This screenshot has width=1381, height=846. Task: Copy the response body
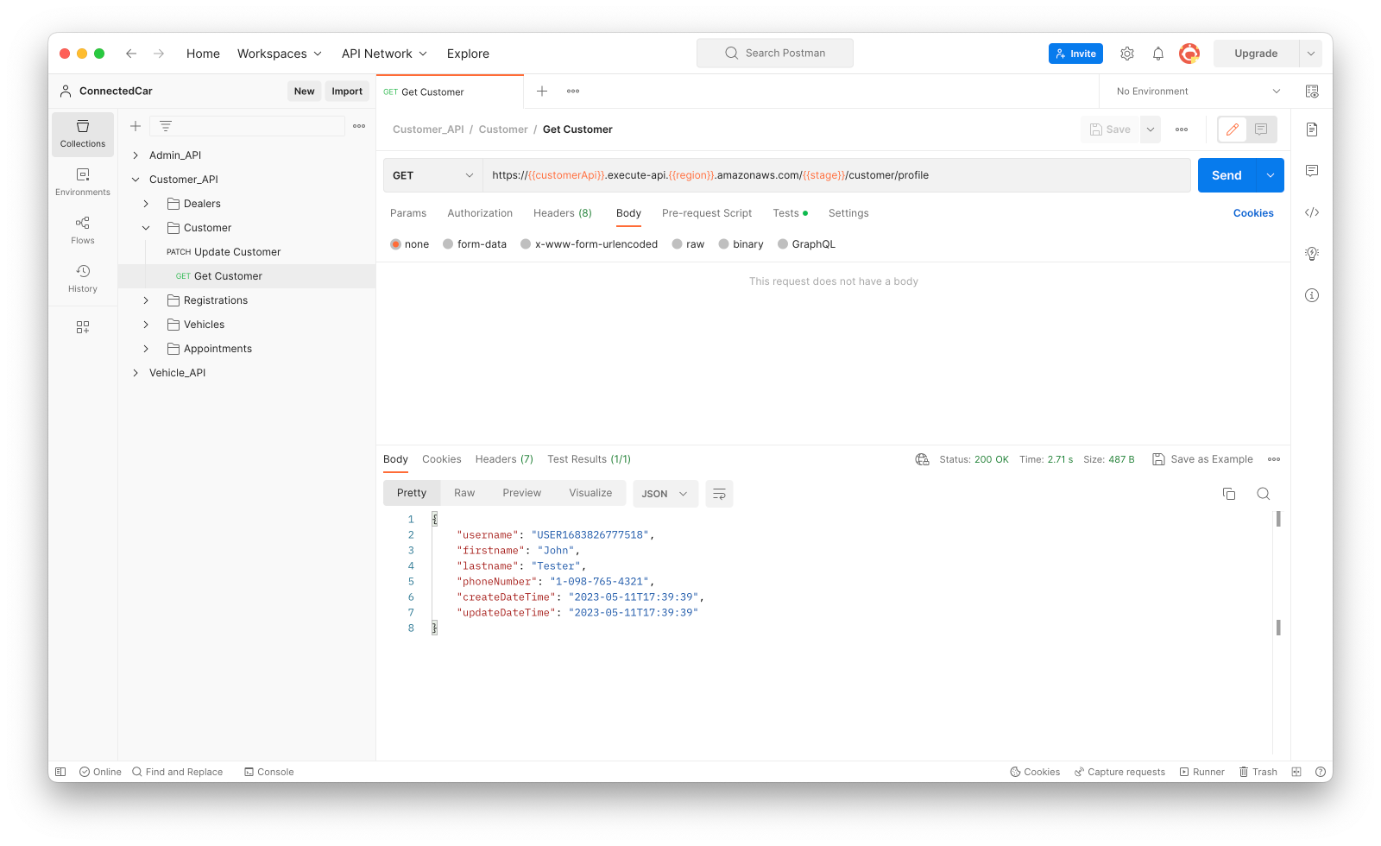click(x=1229, y=494)
